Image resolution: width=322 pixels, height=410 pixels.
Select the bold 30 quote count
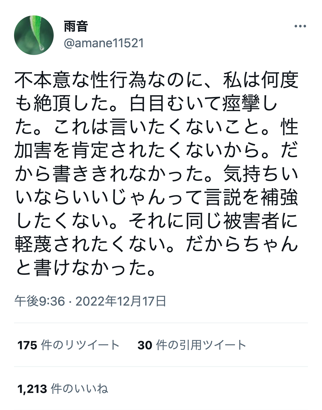click(x=145, y=345)
